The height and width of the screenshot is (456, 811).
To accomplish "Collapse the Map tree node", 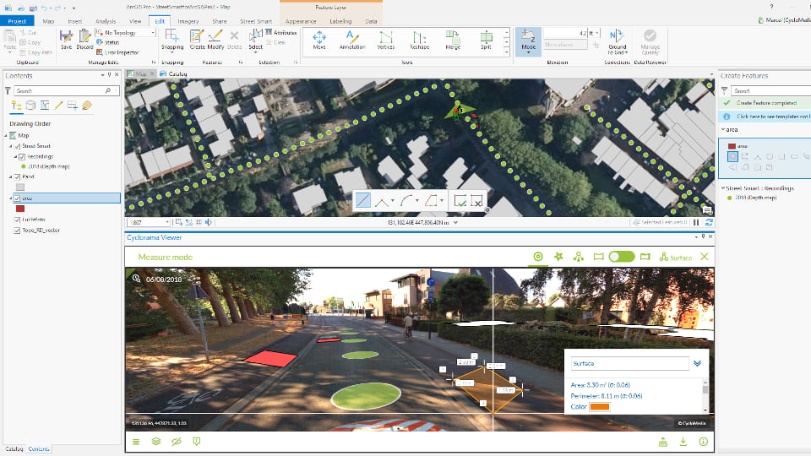I will coord(6,135).
